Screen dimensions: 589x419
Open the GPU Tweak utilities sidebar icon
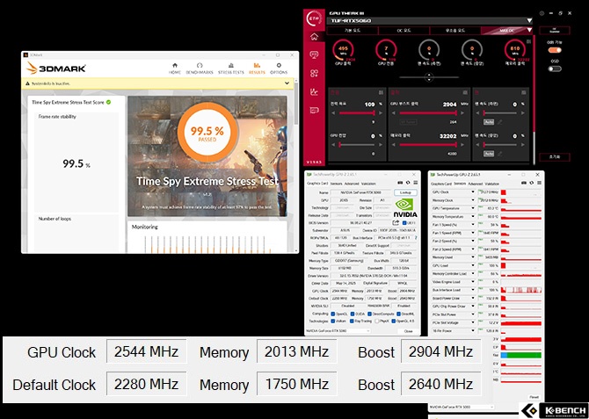315,73
